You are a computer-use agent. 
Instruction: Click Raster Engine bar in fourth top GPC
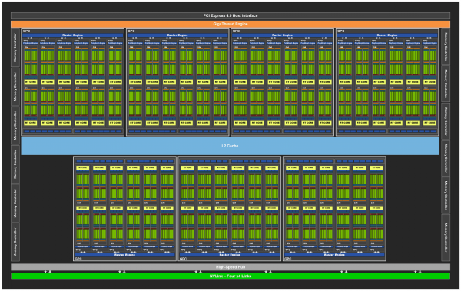pos(387,35)
